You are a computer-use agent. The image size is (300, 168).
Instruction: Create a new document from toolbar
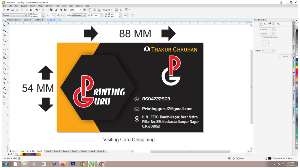(x=4, y=10)
